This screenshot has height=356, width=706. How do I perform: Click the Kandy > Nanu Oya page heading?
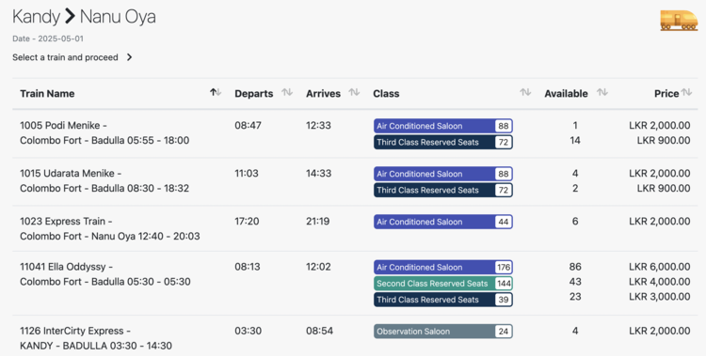84,17
